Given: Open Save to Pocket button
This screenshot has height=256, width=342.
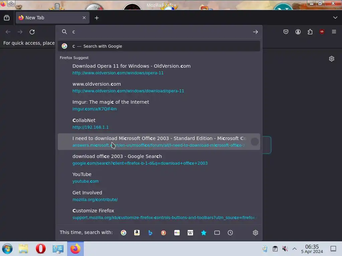Looking at the screenshot, I should tap(286, 32).
